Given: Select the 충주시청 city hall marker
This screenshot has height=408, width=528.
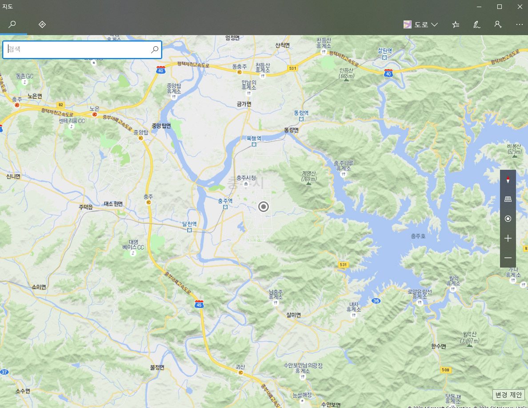Looking at the screenshot, I should (246, 184).
